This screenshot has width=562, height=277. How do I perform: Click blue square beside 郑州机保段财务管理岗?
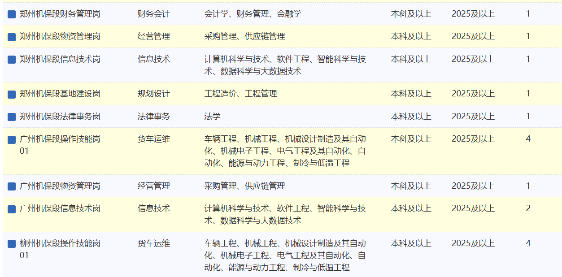point(12,14)
